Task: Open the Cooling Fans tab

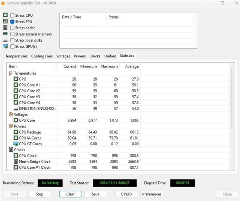Action: (x=42, y=56)
